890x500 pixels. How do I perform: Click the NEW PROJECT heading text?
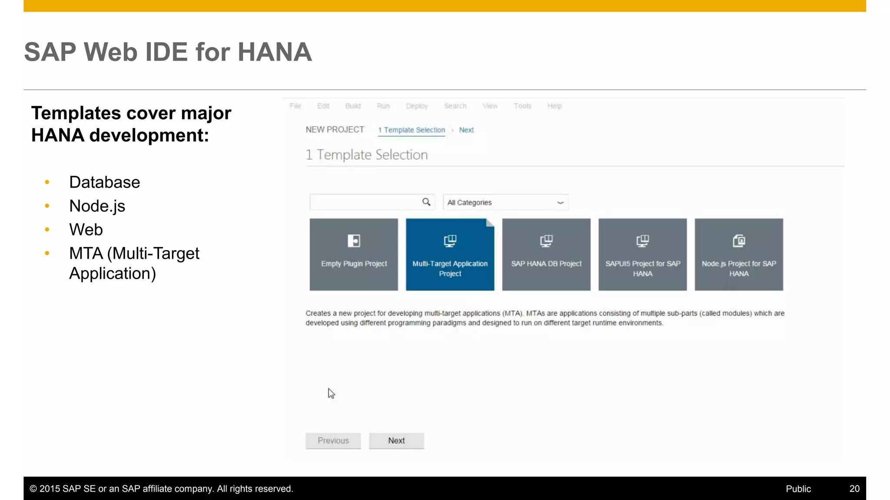[335, 130]
